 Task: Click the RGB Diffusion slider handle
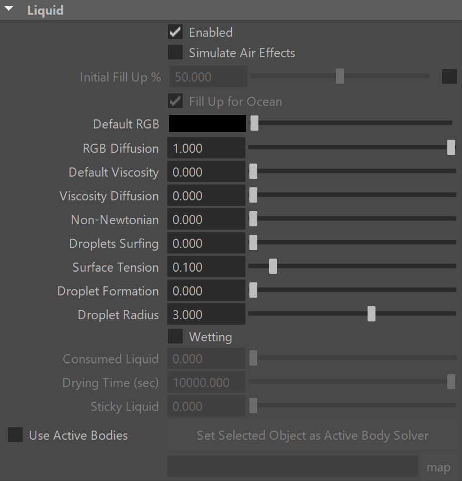coord(451,147)
